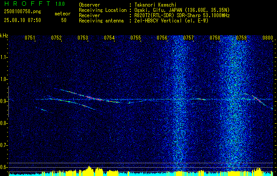Click the timestamp 25.08.10 07:50

point(22,20)
